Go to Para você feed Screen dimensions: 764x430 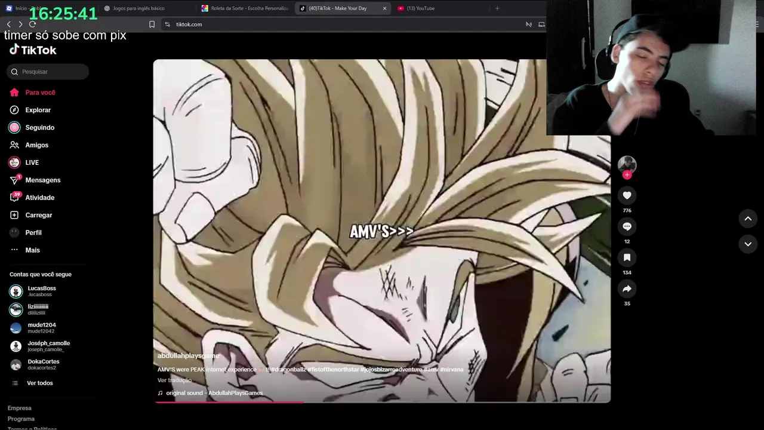32,93
